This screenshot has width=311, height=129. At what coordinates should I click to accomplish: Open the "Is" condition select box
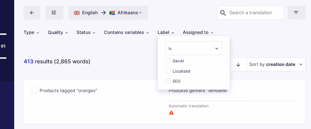pos(194,48)
